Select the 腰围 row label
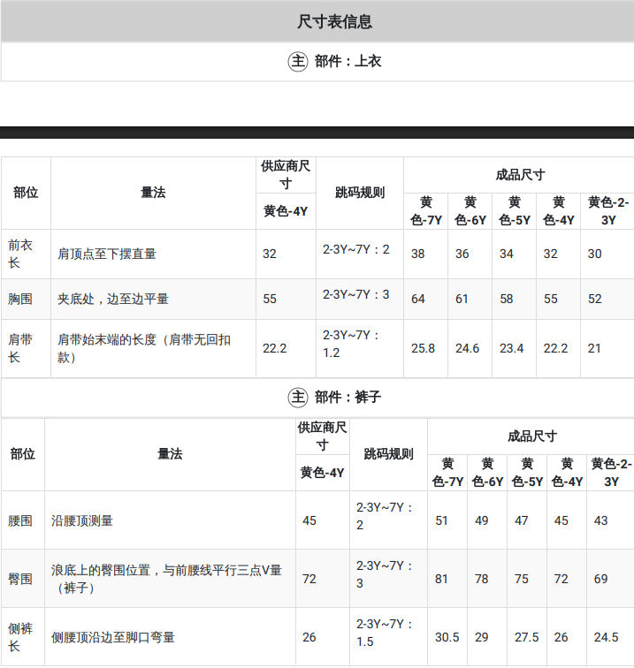 click(20, 520)
